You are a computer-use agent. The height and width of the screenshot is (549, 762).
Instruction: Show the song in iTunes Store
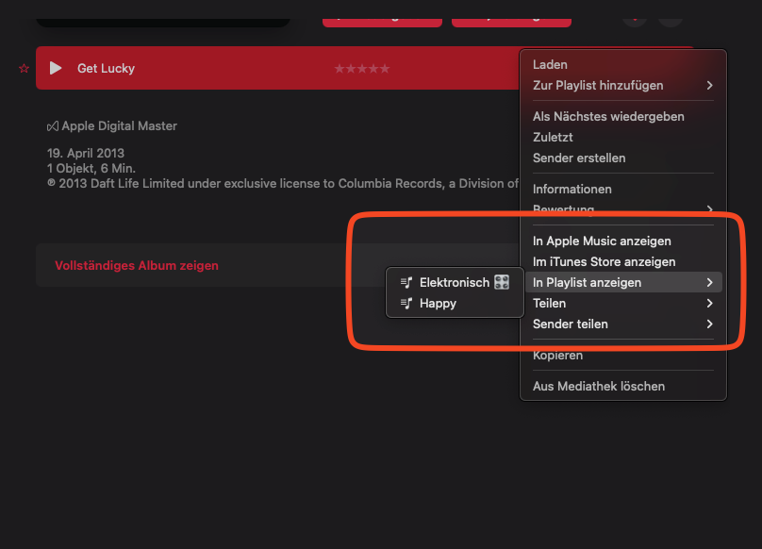point(604,262)
